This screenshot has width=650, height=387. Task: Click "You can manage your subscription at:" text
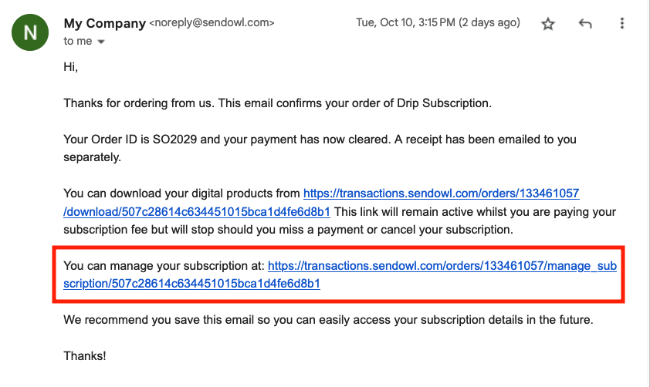pos(164,267)
